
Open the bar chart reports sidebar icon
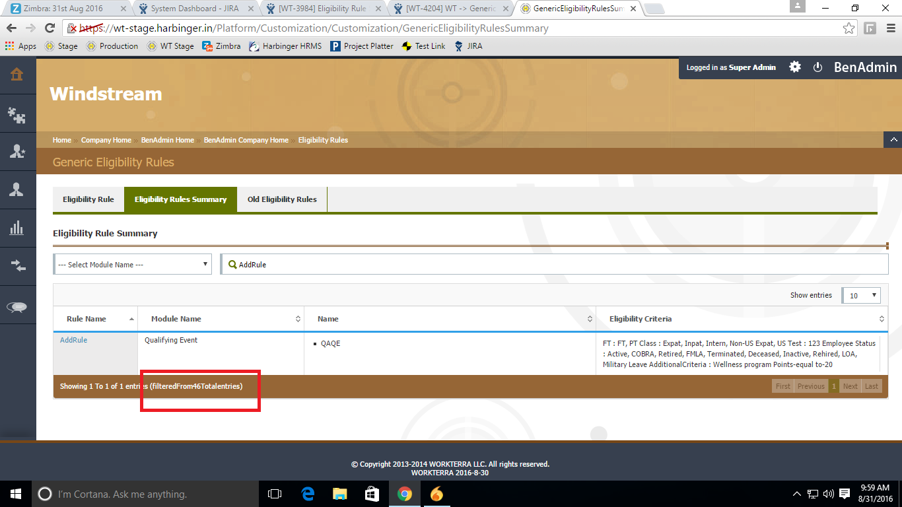point(17,228)
